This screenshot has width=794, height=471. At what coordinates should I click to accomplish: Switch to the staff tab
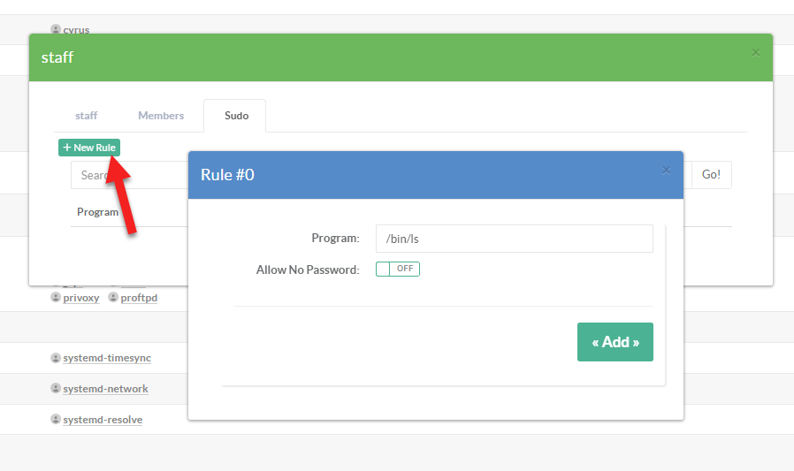click(x=86, y=116)
